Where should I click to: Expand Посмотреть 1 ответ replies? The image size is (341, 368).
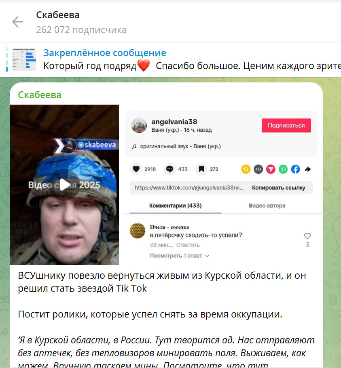pyautogui.click(x=179, y=256)
